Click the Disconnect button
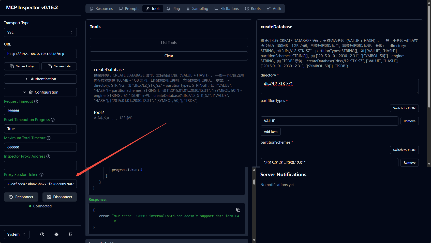431x243 pixels. (60, 197)
